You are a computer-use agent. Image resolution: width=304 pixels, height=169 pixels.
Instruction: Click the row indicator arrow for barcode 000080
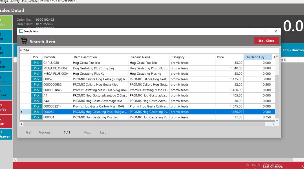click(x=22, y=112)
